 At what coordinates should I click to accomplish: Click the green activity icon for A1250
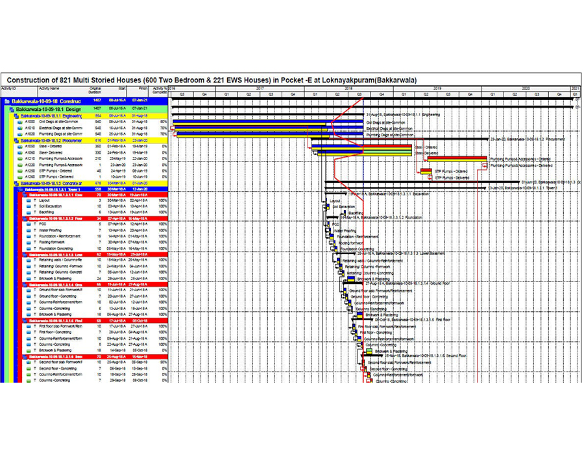coord(20,171)
